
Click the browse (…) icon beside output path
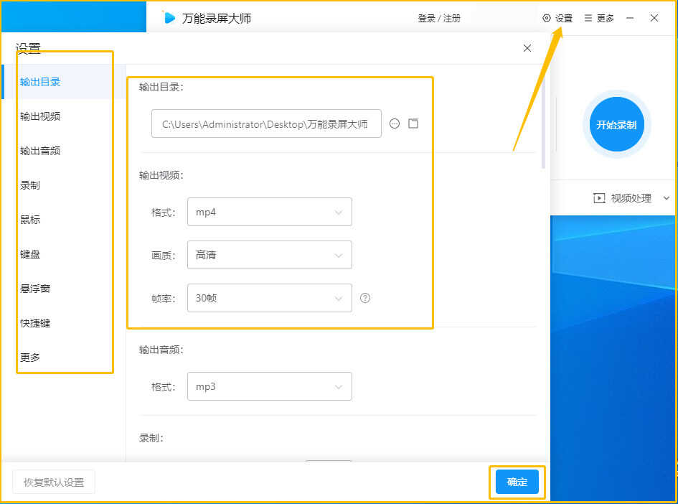tap(395, 123)
